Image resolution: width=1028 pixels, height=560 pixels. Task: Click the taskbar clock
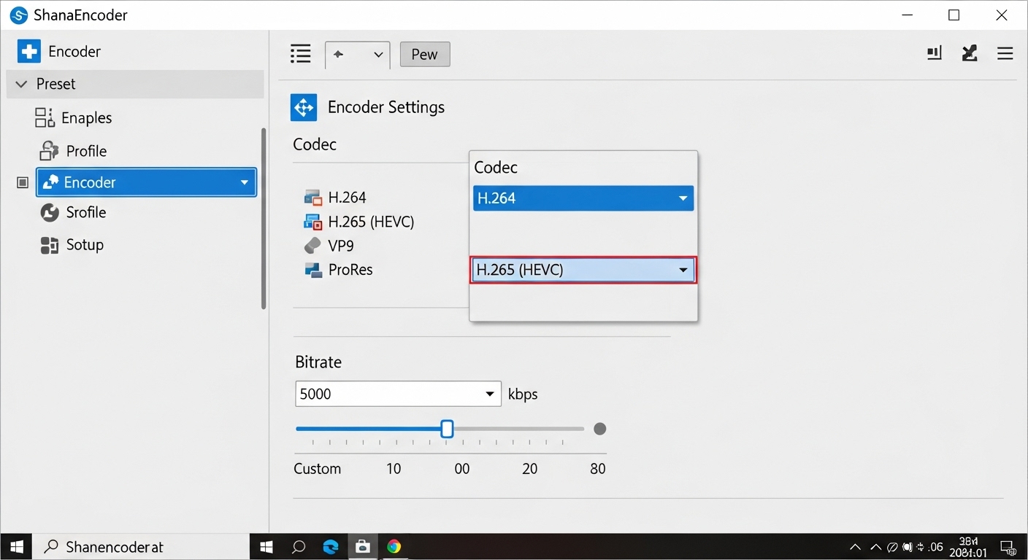[969, 547]
